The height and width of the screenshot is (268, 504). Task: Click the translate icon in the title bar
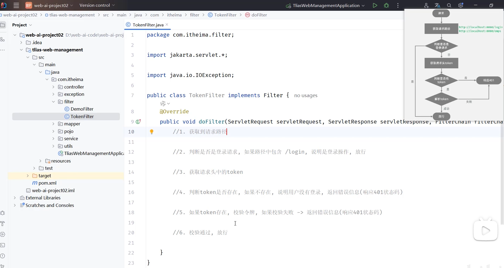coord(437,5)
